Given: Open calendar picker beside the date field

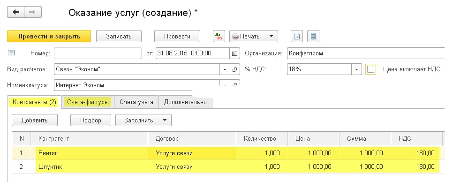Looking at the screenshot, I should (234, 53).
